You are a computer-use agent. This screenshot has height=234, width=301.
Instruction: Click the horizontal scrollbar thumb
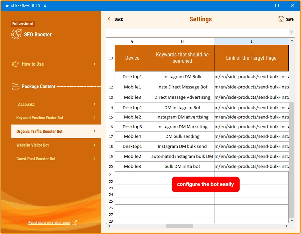click(180, 226)
